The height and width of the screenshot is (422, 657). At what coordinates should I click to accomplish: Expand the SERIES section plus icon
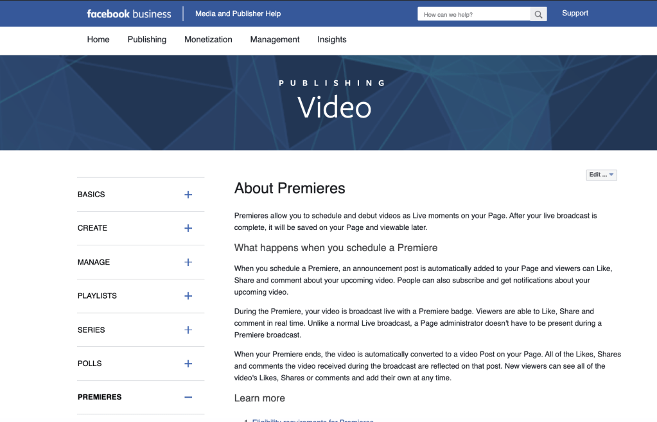(x=188, y=330)
